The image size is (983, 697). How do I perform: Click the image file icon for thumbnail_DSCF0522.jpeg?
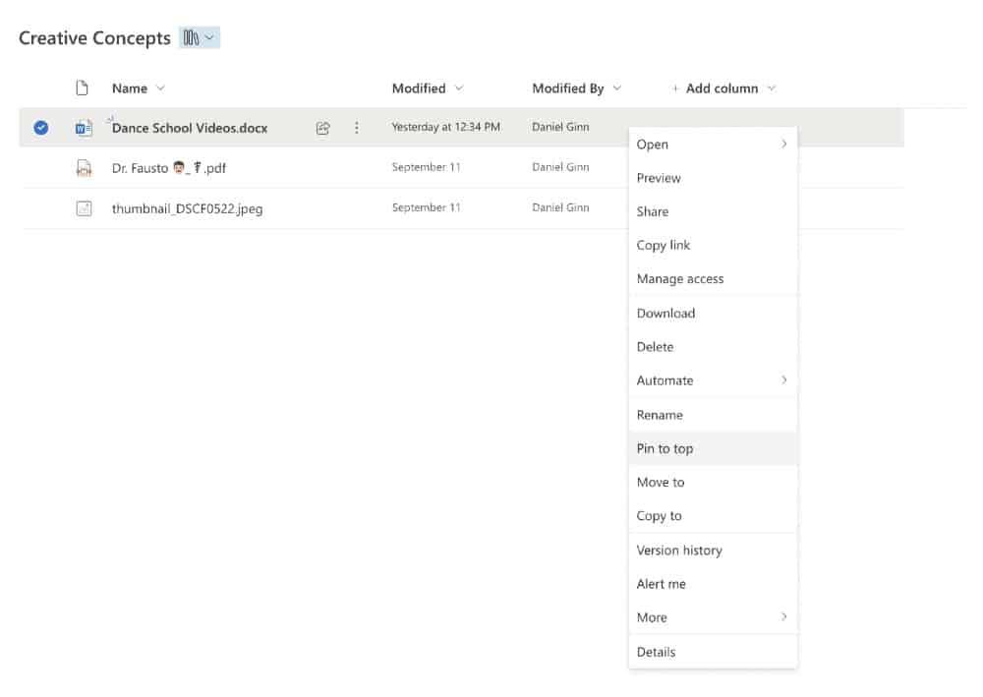(84, 208)
